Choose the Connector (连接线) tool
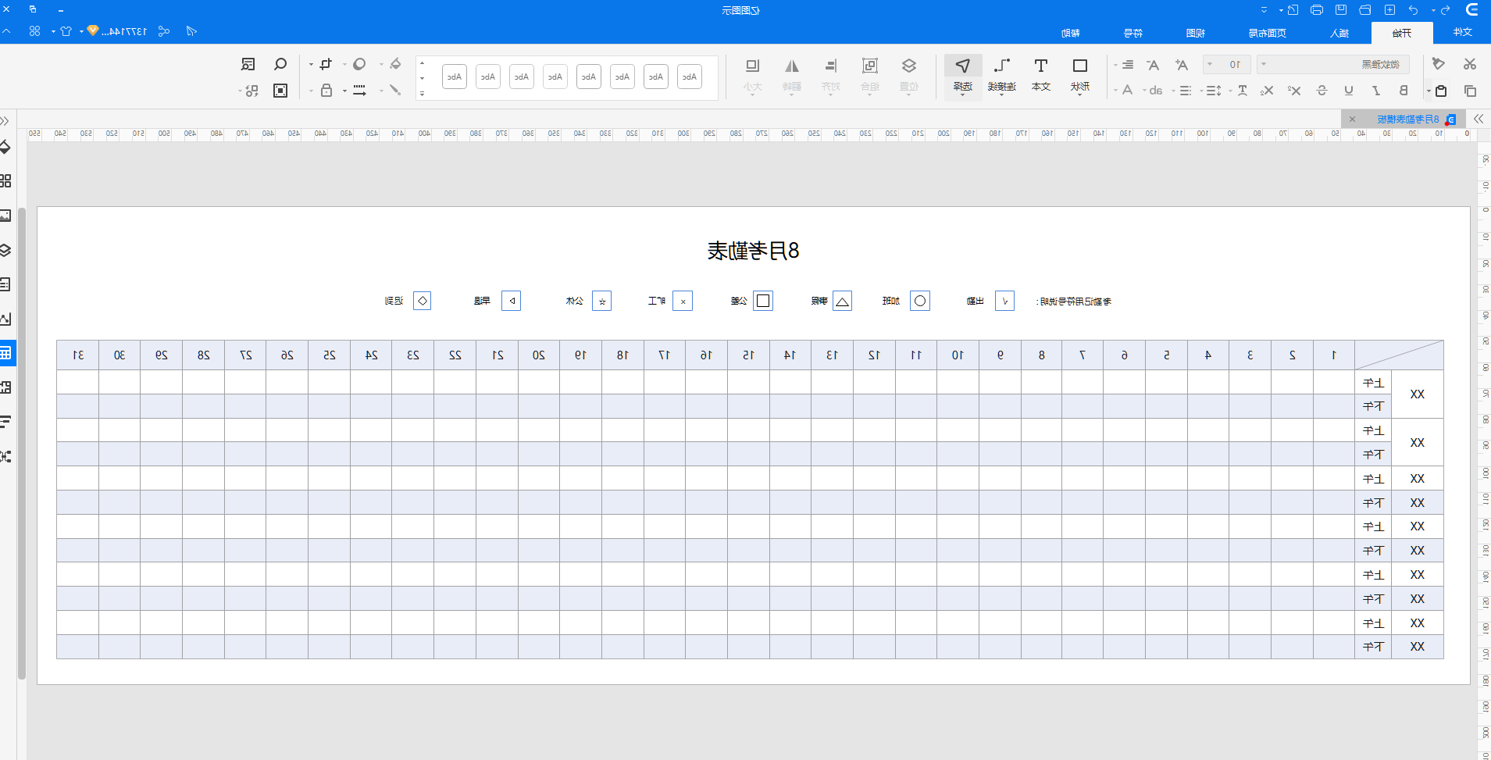The height and width of the screenshot is (760, 1491). tap(1002, 75)
